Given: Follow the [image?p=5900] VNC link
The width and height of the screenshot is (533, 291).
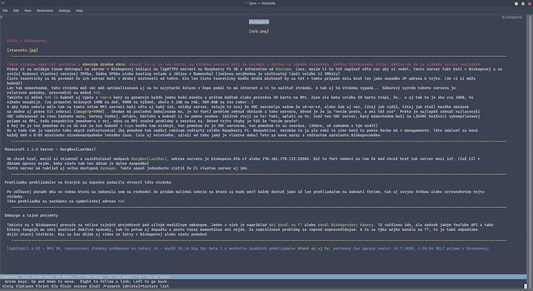Looking at the screenshot, I should click(89, 112).
